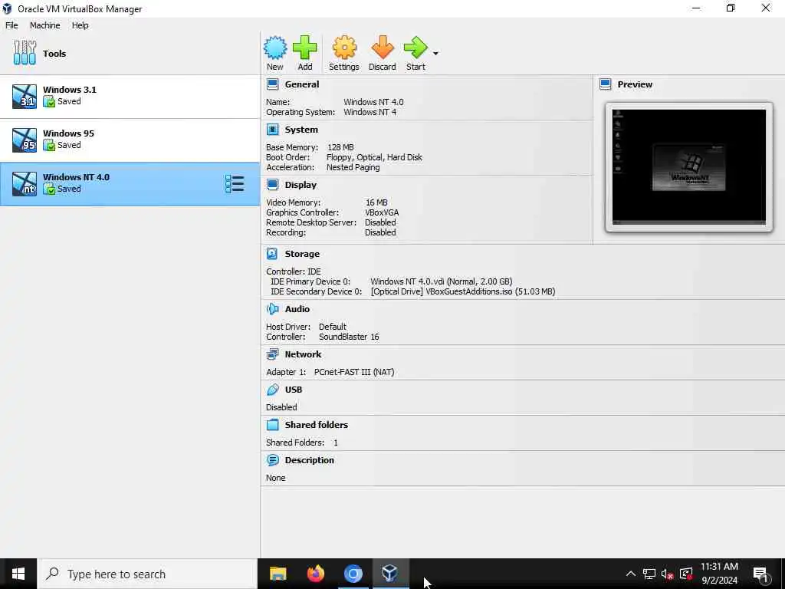The image size is (785, 589).
Task: Click the System section header
Action: (x=301, y=129)
